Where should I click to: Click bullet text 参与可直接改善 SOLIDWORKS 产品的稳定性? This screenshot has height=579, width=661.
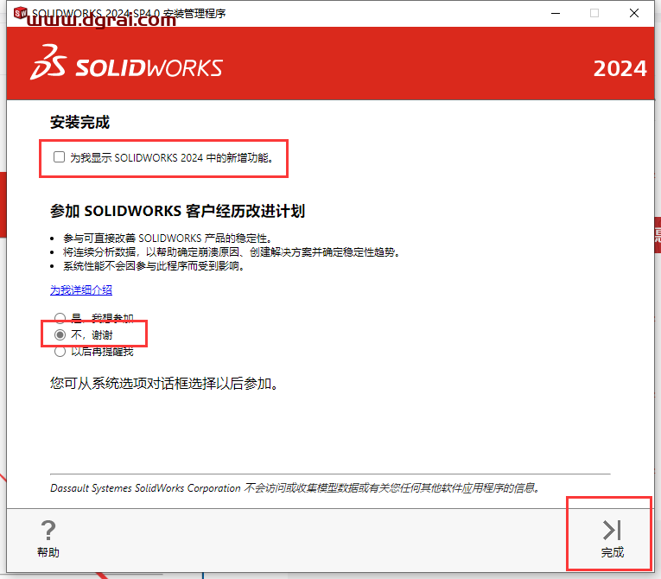coord(168,239)
